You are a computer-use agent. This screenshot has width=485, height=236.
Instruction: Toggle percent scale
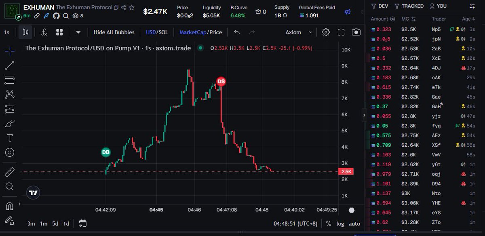(x=329, y=223)
